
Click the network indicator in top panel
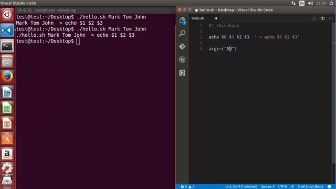click(293, 3)
